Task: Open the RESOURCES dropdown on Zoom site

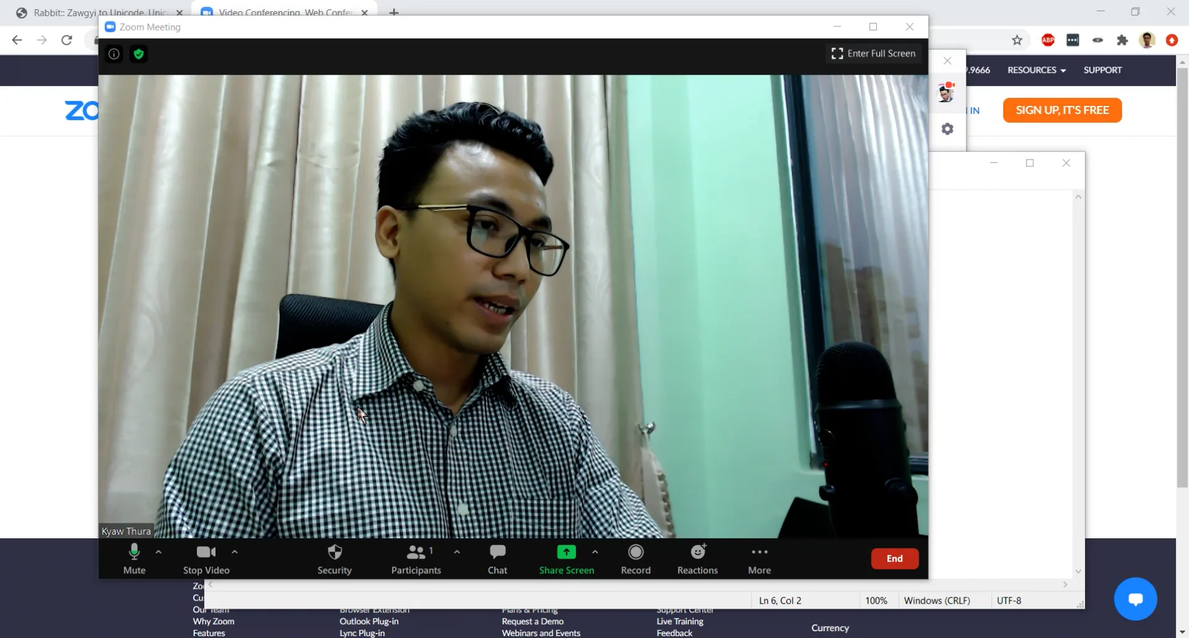Action: point(1036,70)
